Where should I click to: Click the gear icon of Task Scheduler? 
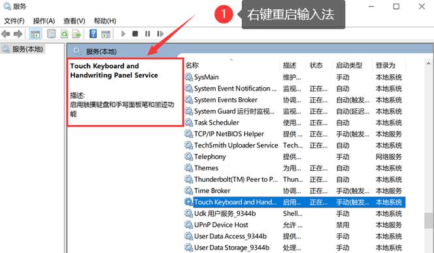point(189,123)
